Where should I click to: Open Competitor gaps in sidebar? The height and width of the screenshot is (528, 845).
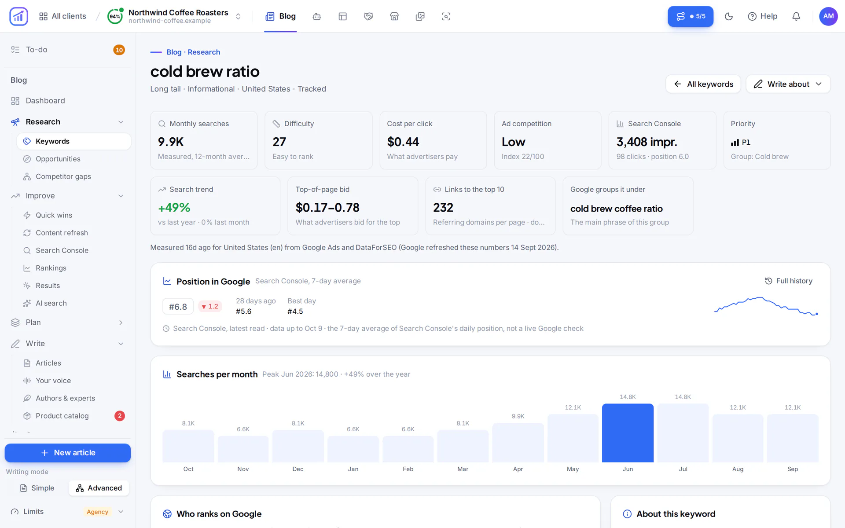pos(74,176)
